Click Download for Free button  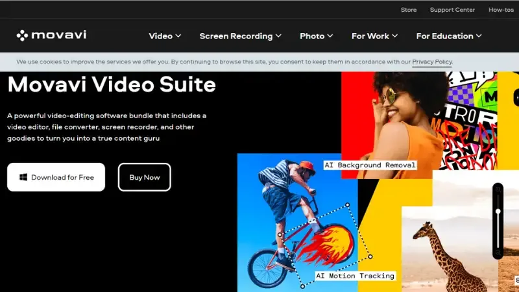[x=56, y=177]
